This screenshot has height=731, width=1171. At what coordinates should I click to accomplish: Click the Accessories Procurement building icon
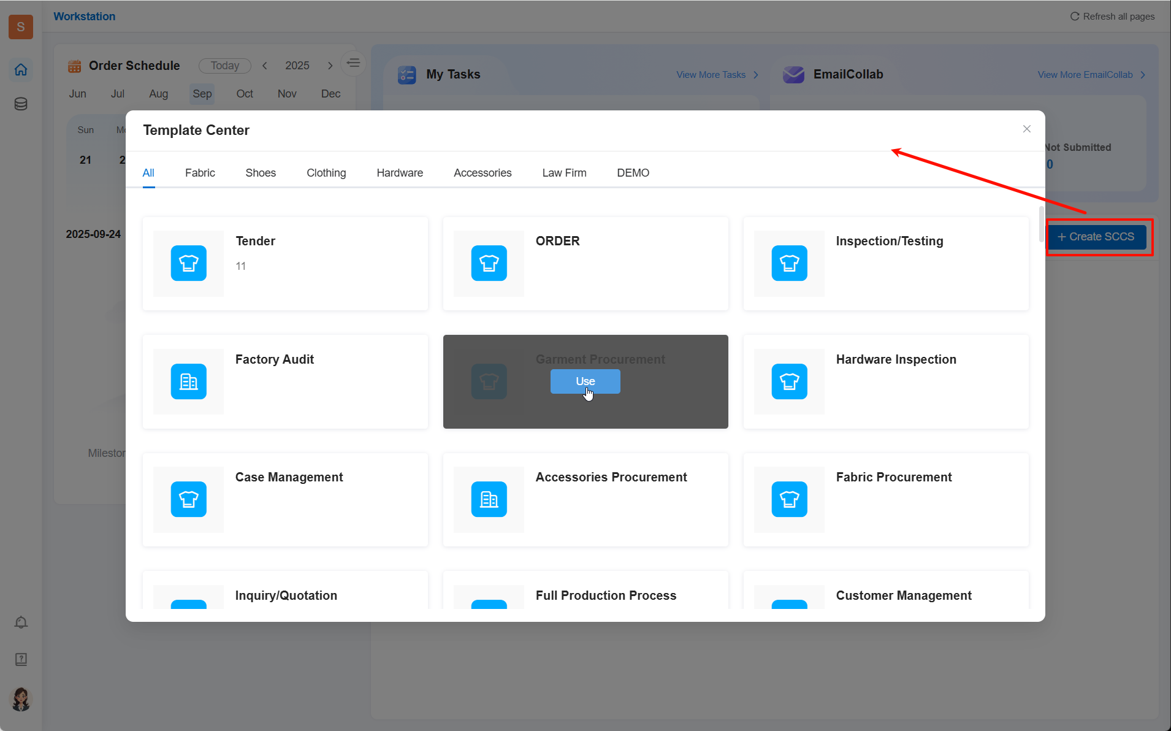pos(489,499)
